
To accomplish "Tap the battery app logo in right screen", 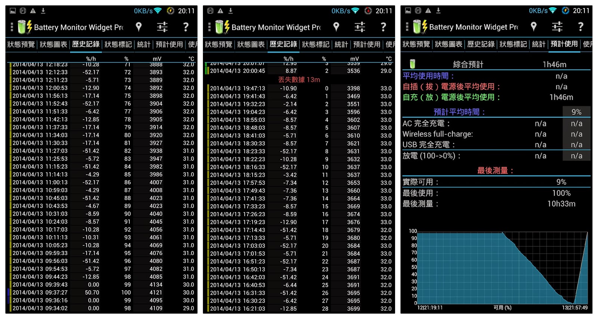I will 420,27.
